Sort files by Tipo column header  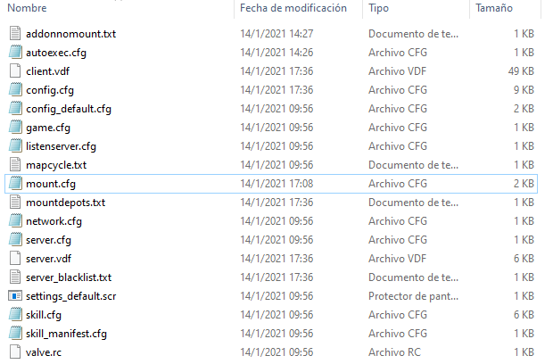pos(378,8)
